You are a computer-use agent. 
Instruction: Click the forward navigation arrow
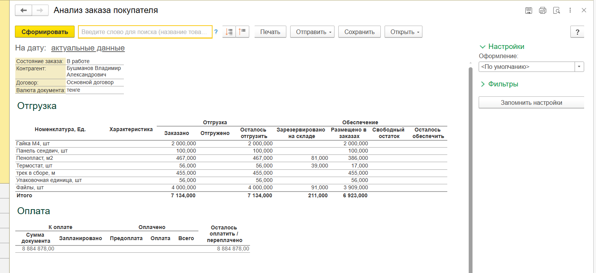click(x=40, y=10)
